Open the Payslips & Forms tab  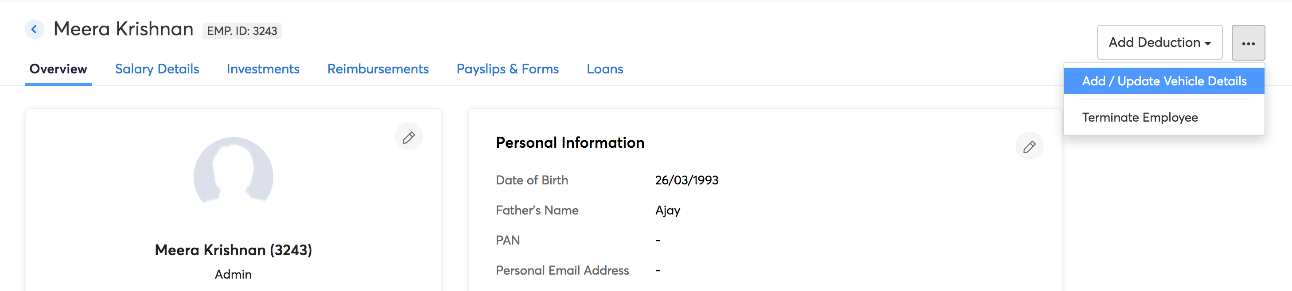coord(507,69)
